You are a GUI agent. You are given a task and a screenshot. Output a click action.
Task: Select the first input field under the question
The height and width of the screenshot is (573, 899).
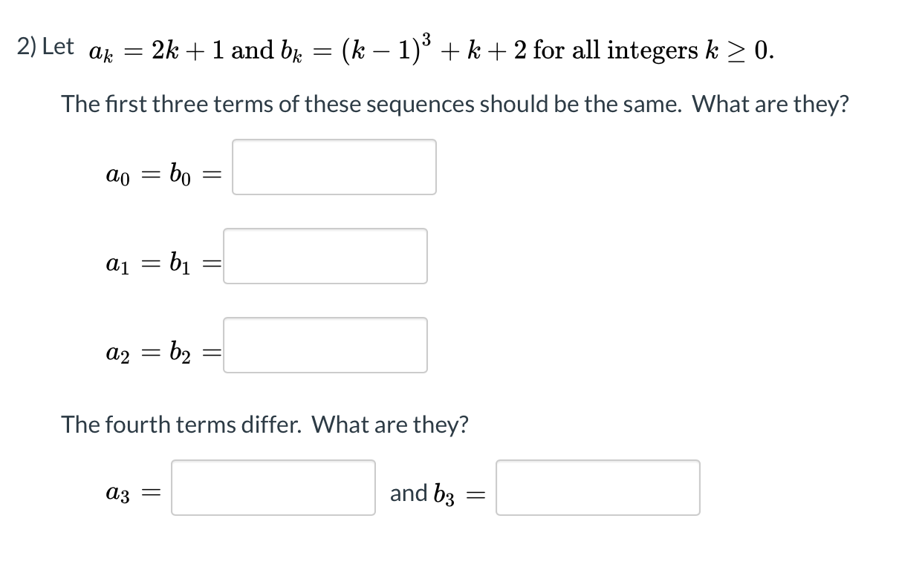[334, 166]
